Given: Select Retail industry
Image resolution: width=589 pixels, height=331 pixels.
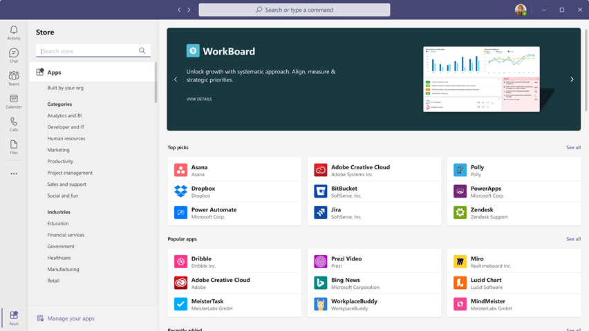Looking at the screenshot, I should pos(53,281).
